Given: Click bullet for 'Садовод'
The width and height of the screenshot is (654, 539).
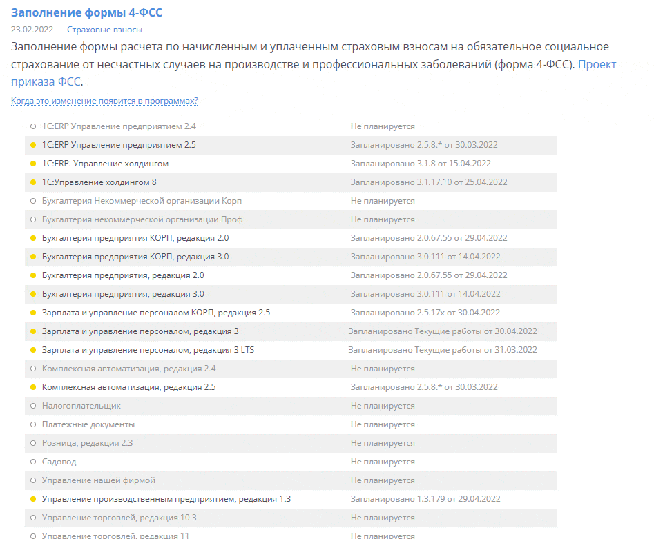Looking at the screenshot, I should 33,462.
